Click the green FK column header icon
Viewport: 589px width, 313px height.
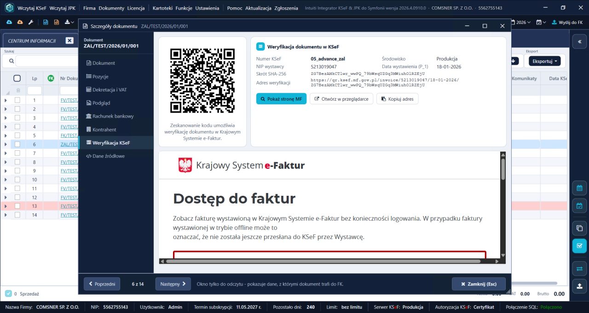pos(51,79)
